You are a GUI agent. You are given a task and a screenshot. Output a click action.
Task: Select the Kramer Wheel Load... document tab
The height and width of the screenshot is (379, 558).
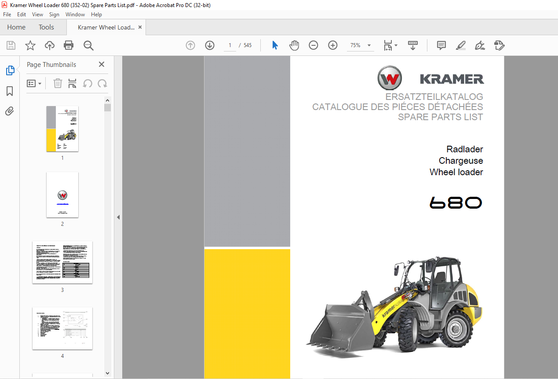point(106,27)
